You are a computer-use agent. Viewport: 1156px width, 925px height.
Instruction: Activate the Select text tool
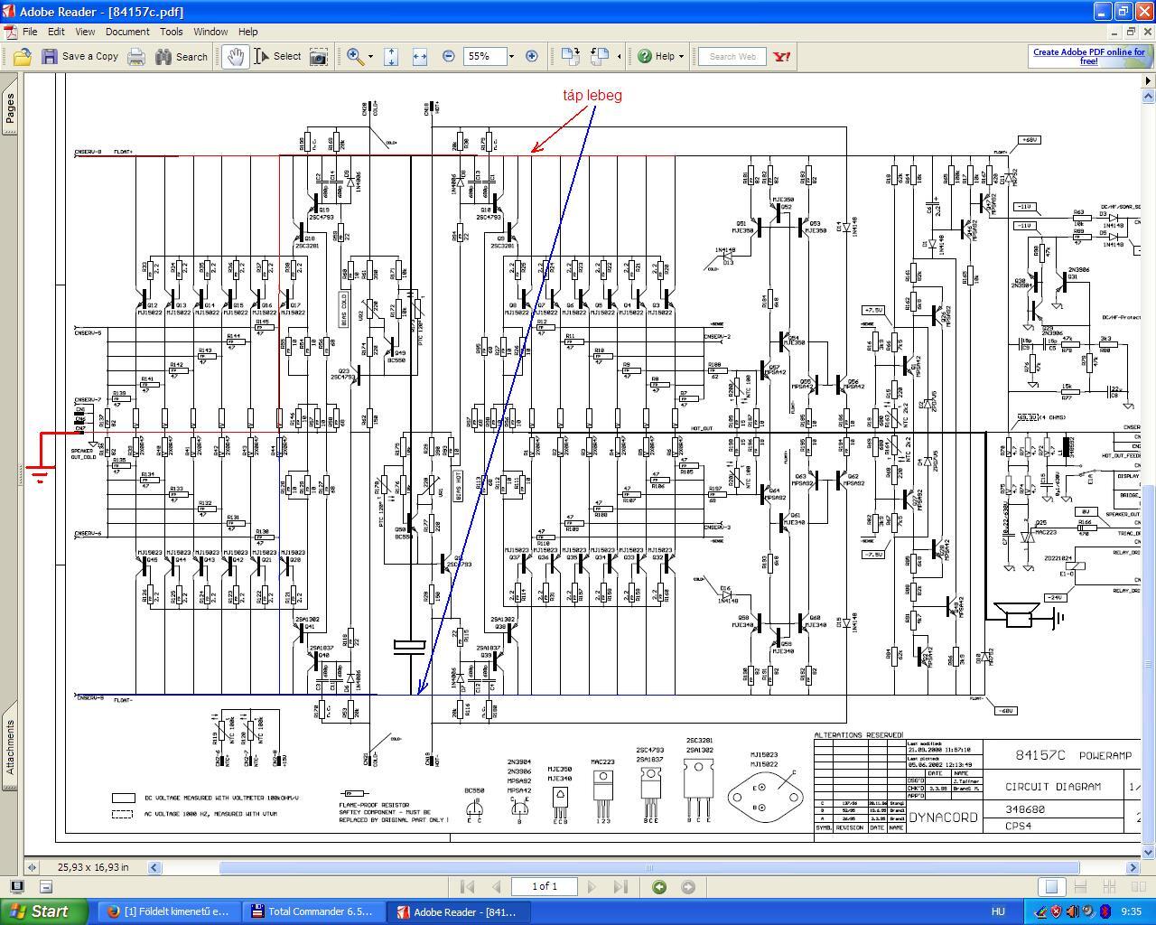click(277, 56)
